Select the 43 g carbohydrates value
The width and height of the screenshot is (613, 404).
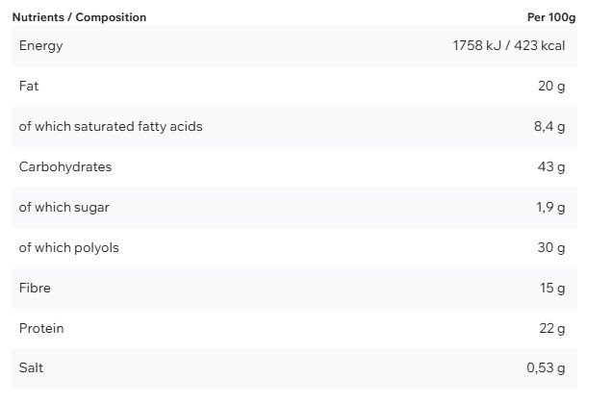[x=551, y=167]
